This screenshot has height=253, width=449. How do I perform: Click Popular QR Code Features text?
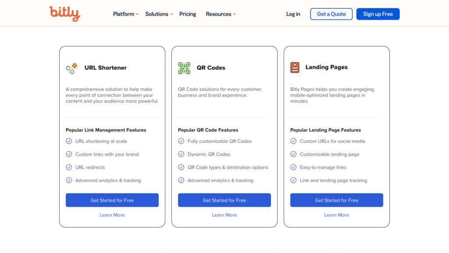point(208,130)
